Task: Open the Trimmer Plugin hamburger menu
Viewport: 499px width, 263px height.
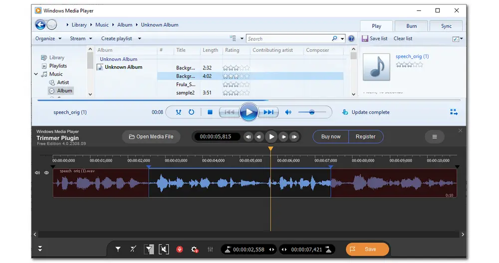Action: [x=435, y=136]
